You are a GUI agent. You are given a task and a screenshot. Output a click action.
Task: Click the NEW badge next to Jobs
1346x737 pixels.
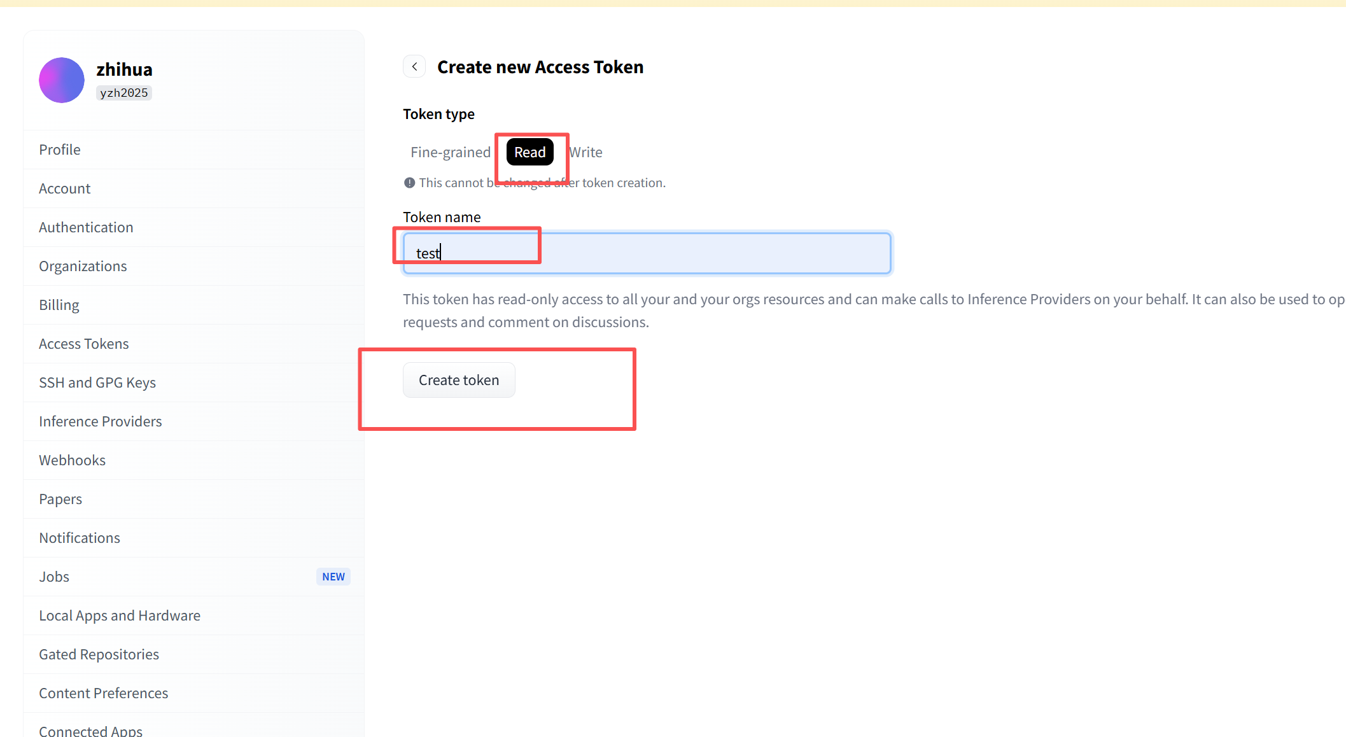tap(333, 577)
